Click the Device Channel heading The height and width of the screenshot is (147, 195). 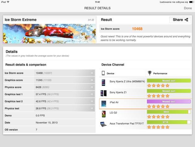[113, 65]
